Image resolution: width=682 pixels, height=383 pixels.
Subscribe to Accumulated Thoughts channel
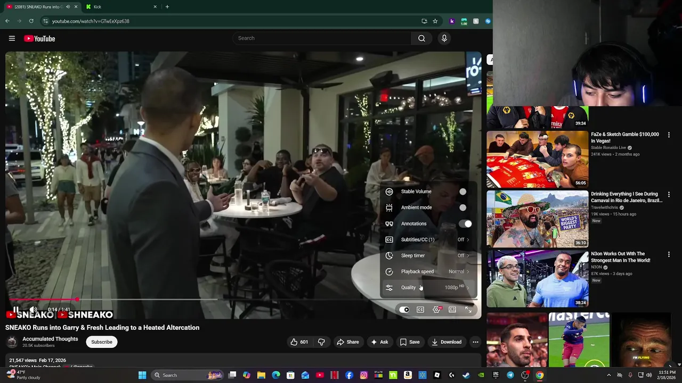101,342
